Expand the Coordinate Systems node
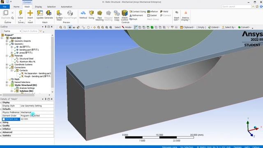The width and height of the screenshot is (263, 148). 7,65
